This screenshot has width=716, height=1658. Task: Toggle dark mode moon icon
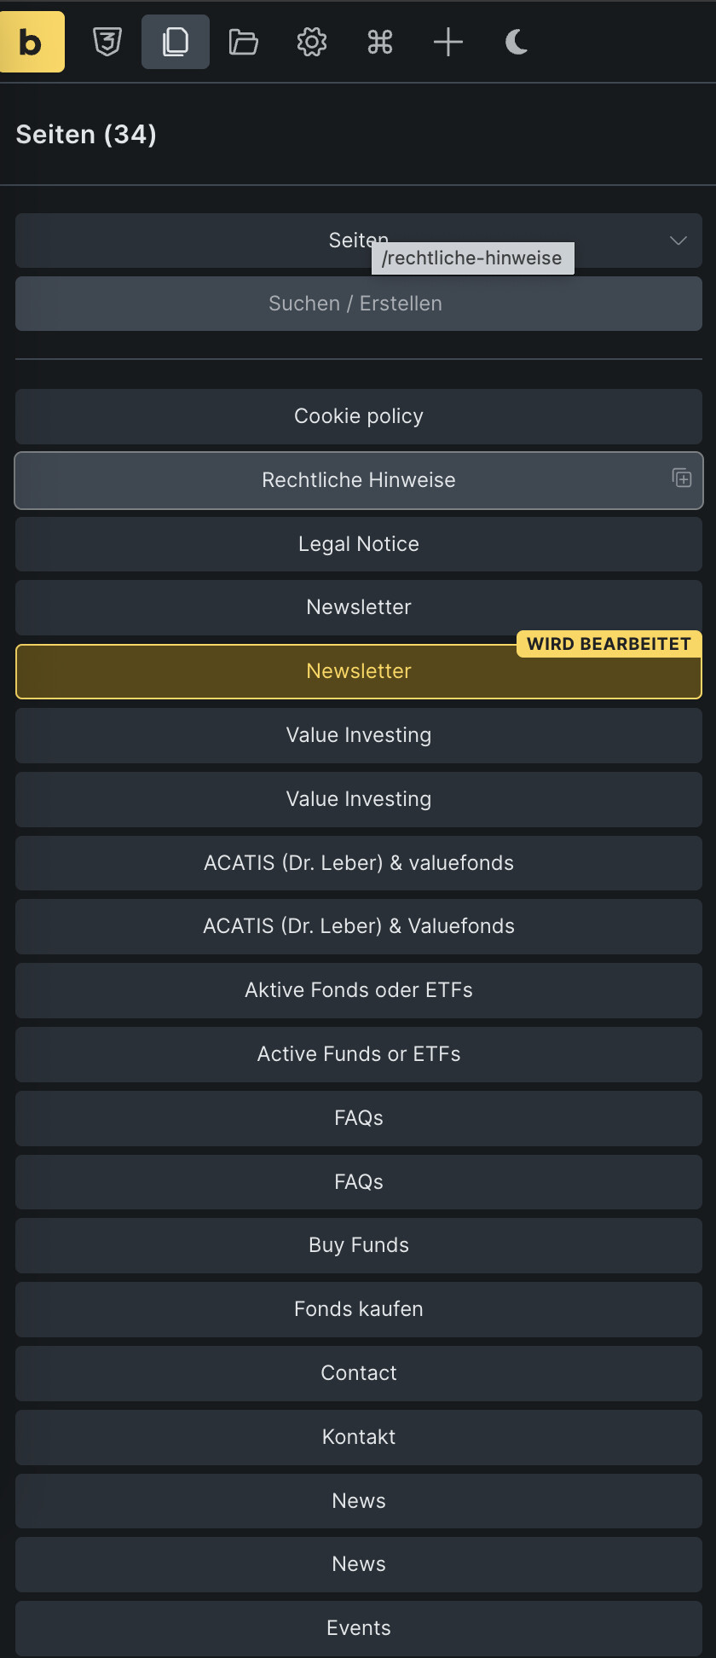[517, 42]
